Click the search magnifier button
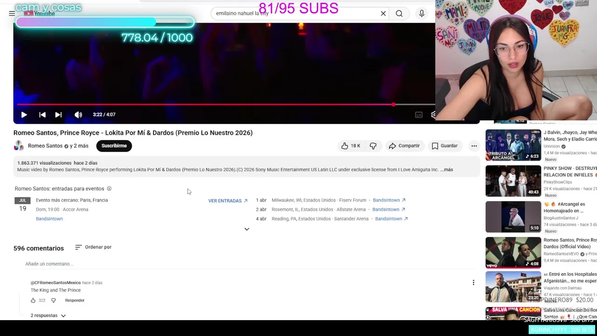Image resolution: width=597 pixels, height=336 pixels. click(x=399, y=14)
